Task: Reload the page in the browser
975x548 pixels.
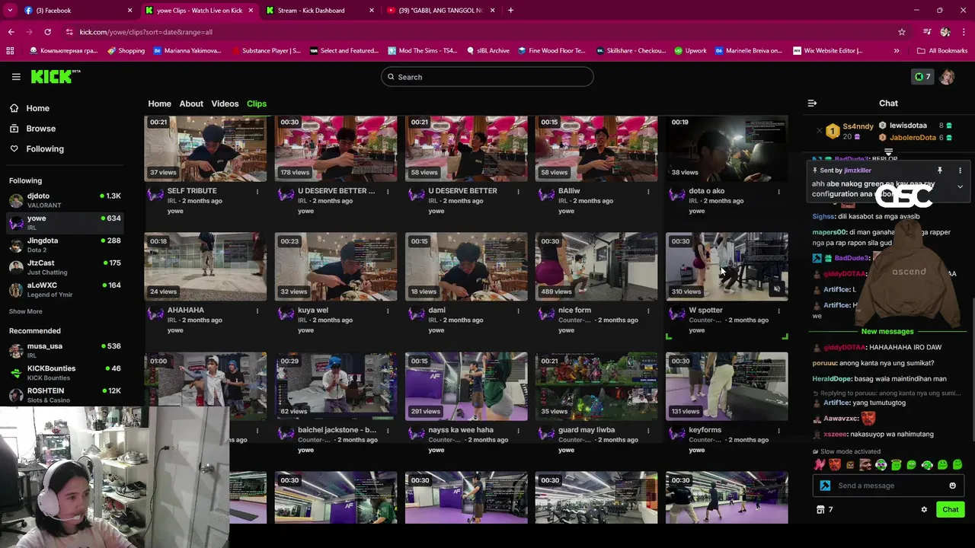Action: click(47, 32)
